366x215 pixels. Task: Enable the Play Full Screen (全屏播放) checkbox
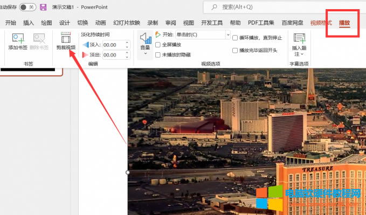(x=158, y=45)
